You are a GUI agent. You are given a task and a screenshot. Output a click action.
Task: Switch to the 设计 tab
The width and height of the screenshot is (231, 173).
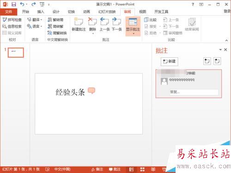pos(56,12)
